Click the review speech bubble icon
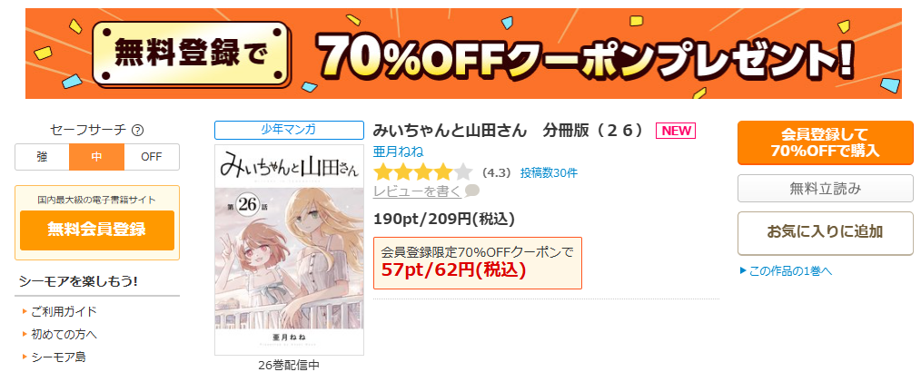Screen dimensions: 921x372 pyautogui.click(x=471, y=191)
